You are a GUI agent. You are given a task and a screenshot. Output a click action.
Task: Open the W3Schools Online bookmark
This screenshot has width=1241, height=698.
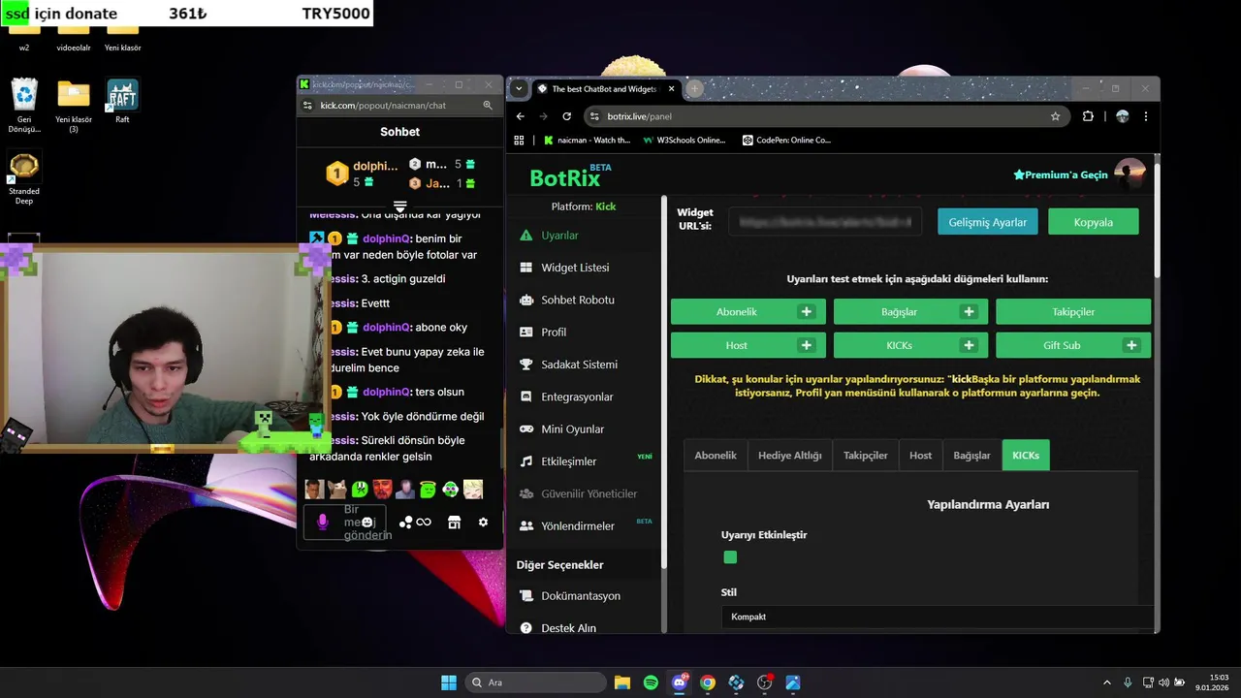click(684, 140)
